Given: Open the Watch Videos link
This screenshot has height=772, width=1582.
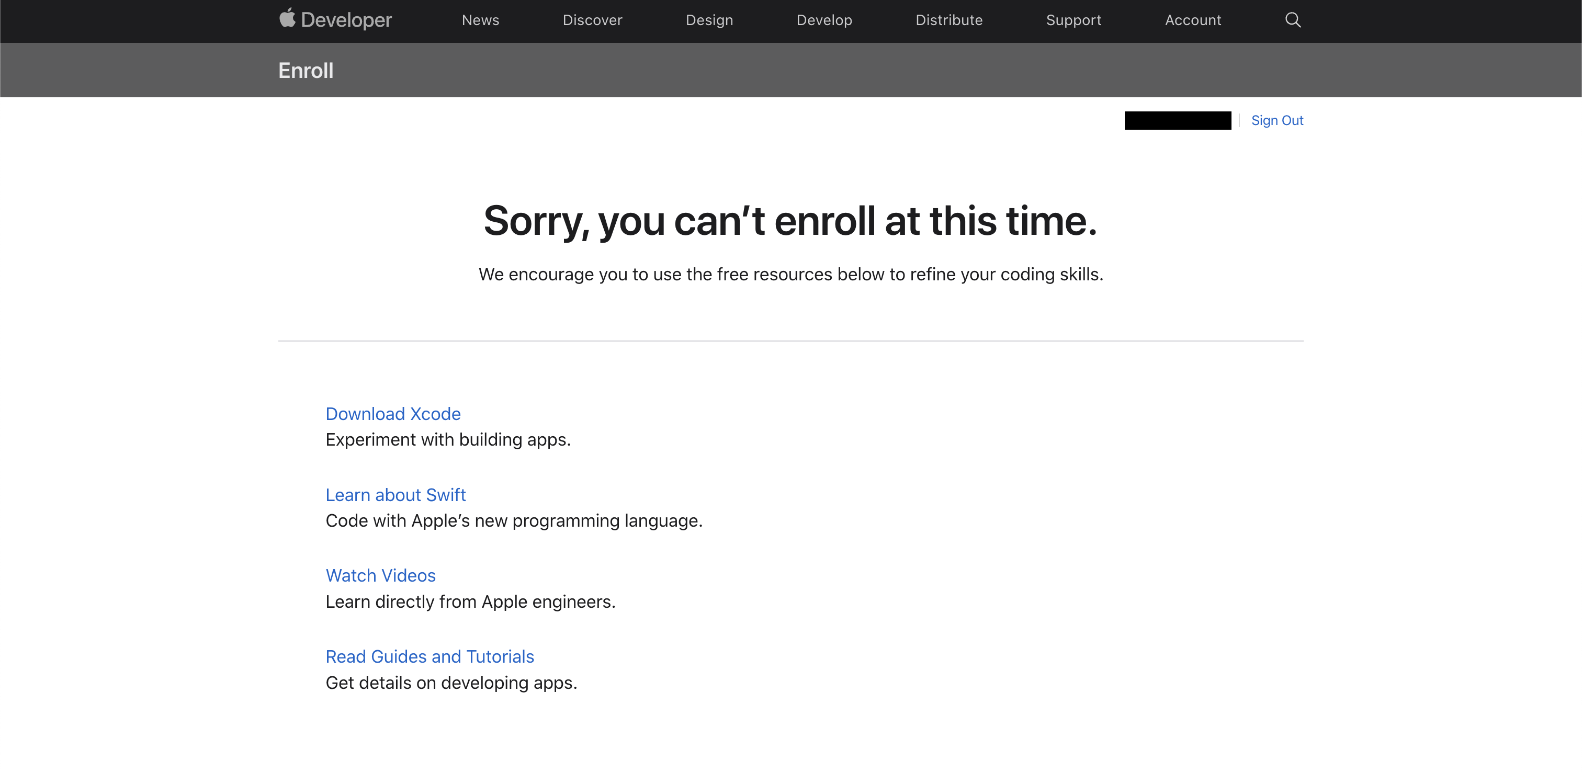Looking at the screenshot, I should (380, 575).
